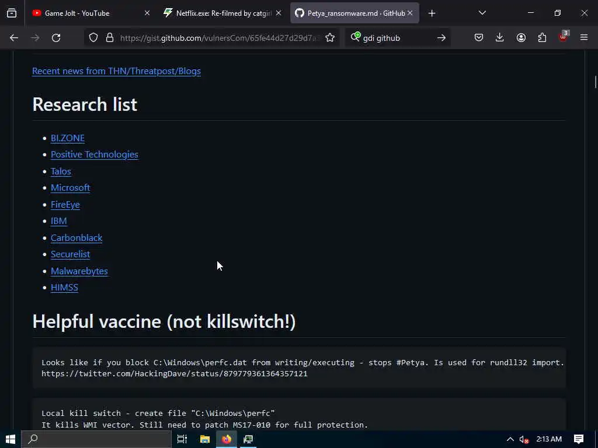This screenshot has width=598, height=448.
Task: Open the HIMSS research link
Action: 64,288
